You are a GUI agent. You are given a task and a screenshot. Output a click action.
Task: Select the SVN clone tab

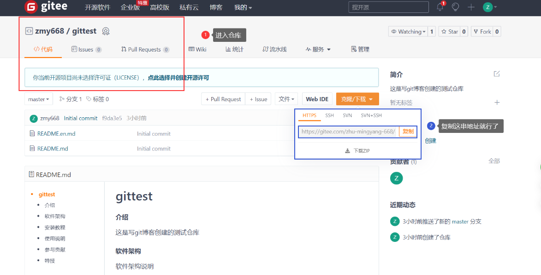click(x=347, y=115)
